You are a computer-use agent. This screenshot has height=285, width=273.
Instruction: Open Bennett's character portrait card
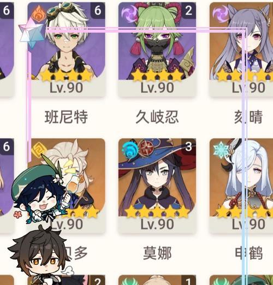pyautogui.click(x=66, y=49)
